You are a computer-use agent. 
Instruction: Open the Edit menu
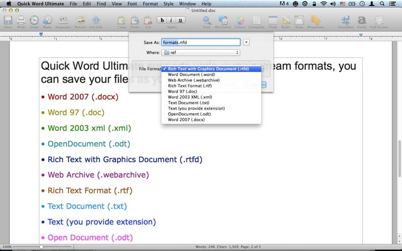[87, 4]
